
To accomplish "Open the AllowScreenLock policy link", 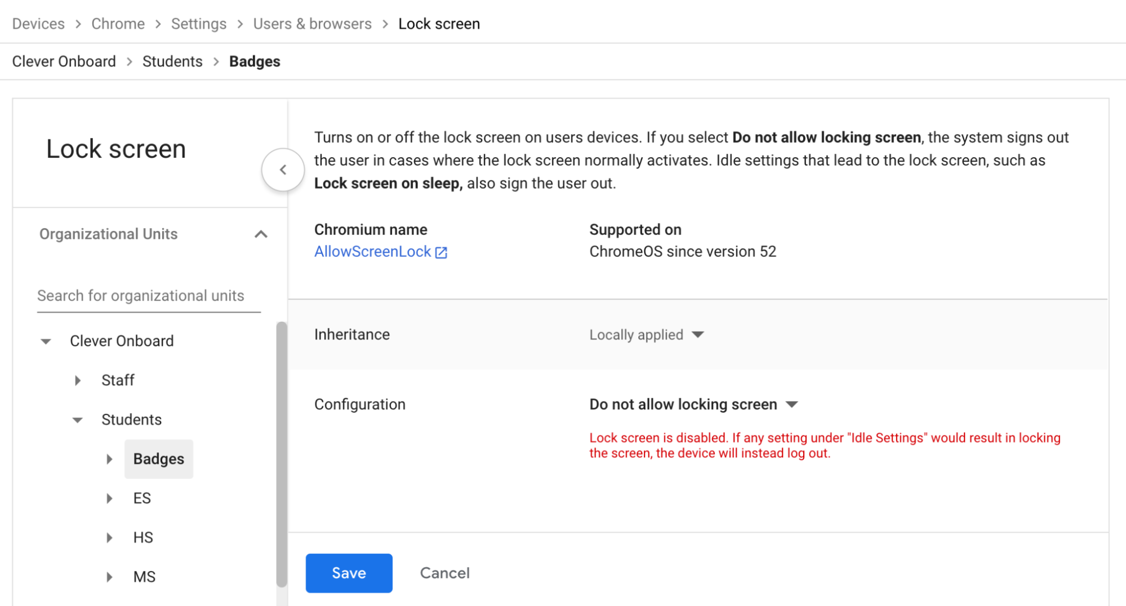I will tap(373, 252).
